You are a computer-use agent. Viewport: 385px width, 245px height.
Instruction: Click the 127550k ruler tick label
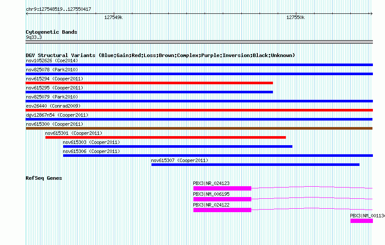pyautogui.click(x=295, y=17)
